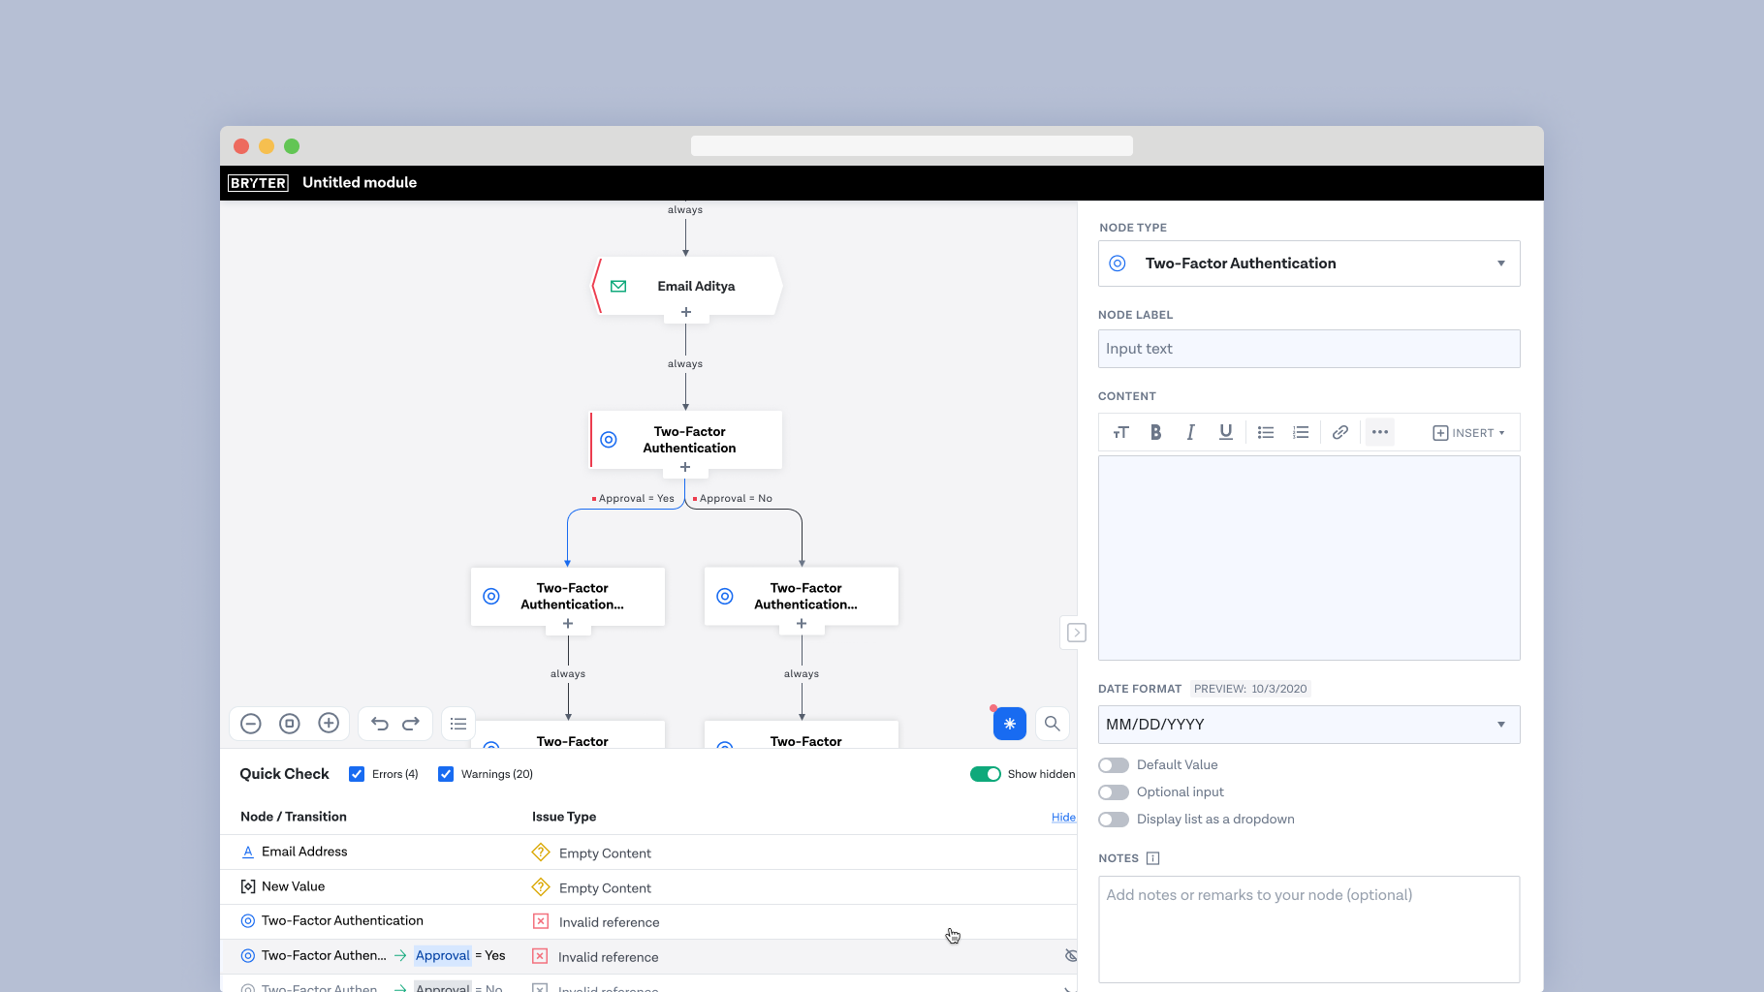Select the right Two-Factor Authentication... branch node
This screenshot has height=992, width=1764.
coord(802,596)
